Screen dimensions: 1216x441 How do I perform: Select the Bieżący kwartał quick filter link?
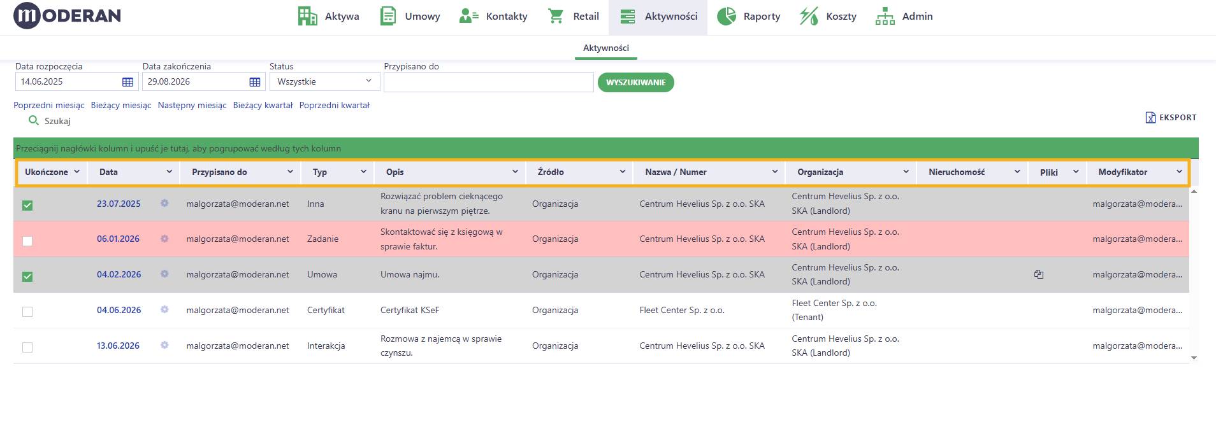click(263, 105)
